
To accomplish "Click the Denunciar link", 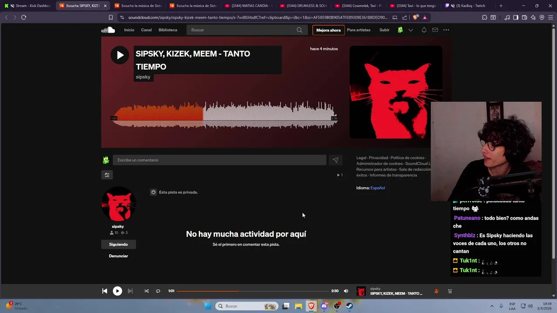I will (118, 256).
